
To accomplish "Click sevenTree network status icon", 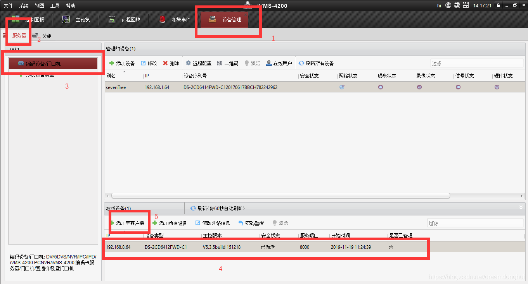I will (x=342, y=87).
